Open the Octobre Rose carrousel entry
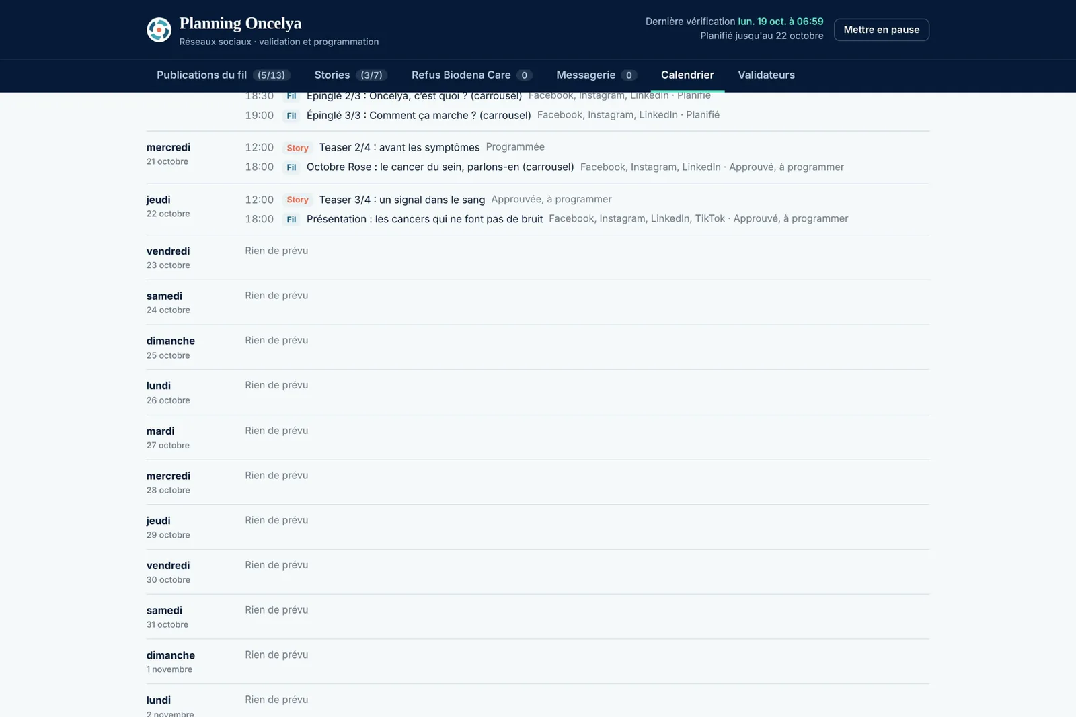The image size is (1076, 717). [440, 167]
